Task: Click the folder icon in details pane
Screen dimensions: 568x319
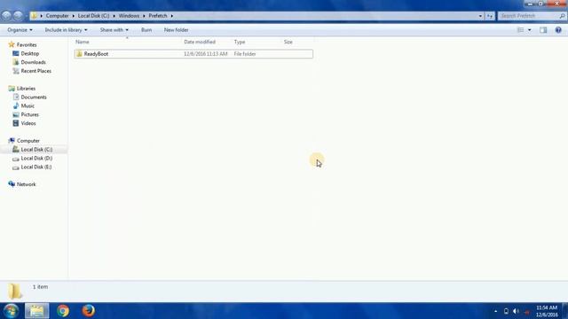Action: (15, 292)
